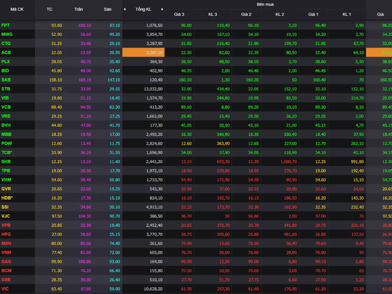Open the BCM stock symbol

(x=6, y=270)
